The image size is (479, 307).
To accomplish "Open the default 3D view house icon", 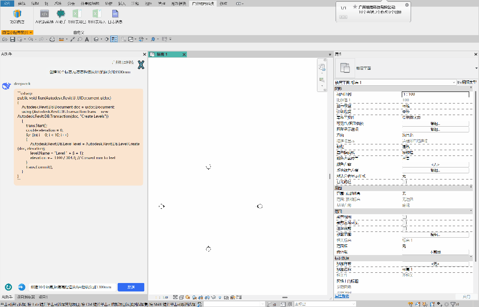I will coord(96,39).
